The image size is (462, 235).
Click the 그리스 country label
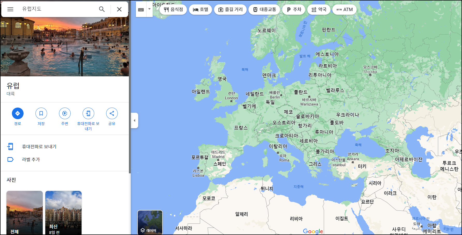click(315, 164)
